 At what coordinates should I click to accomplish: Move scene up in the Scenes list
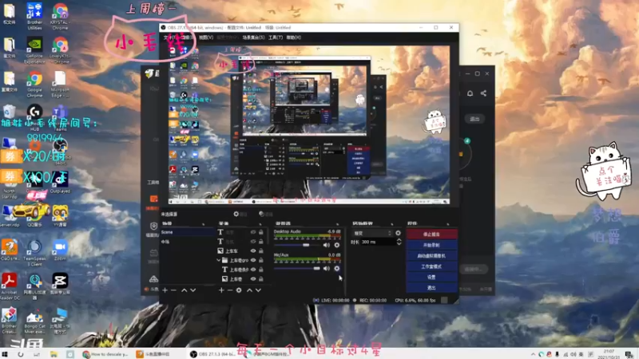click(184, 290)
